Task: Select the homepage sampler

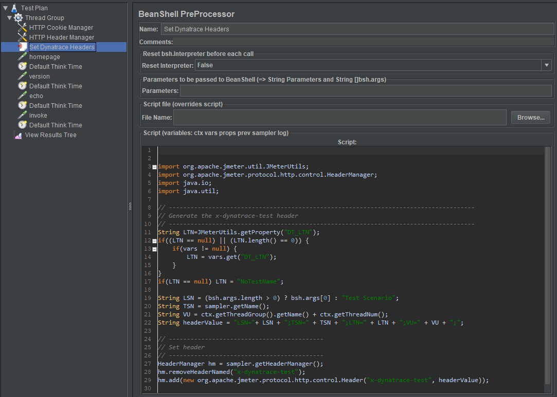Action: pyautogui.click(x=44, y=57)
